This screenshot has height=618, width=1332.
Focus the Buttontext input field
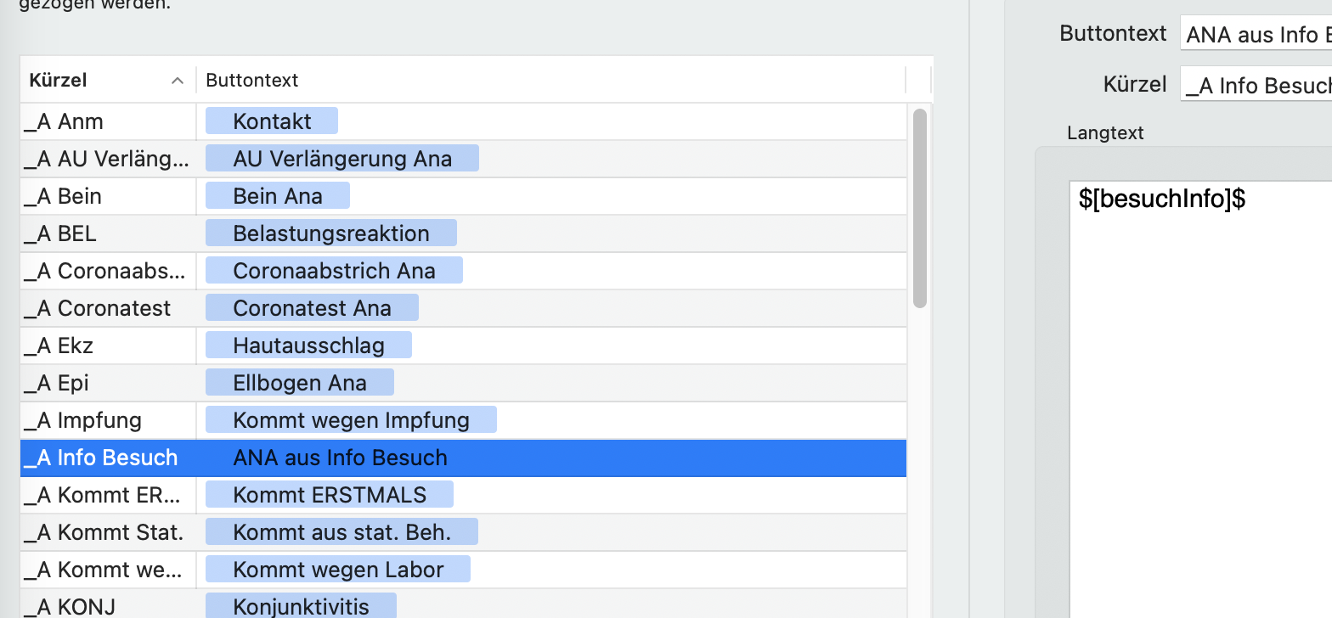coord(1256,34)
